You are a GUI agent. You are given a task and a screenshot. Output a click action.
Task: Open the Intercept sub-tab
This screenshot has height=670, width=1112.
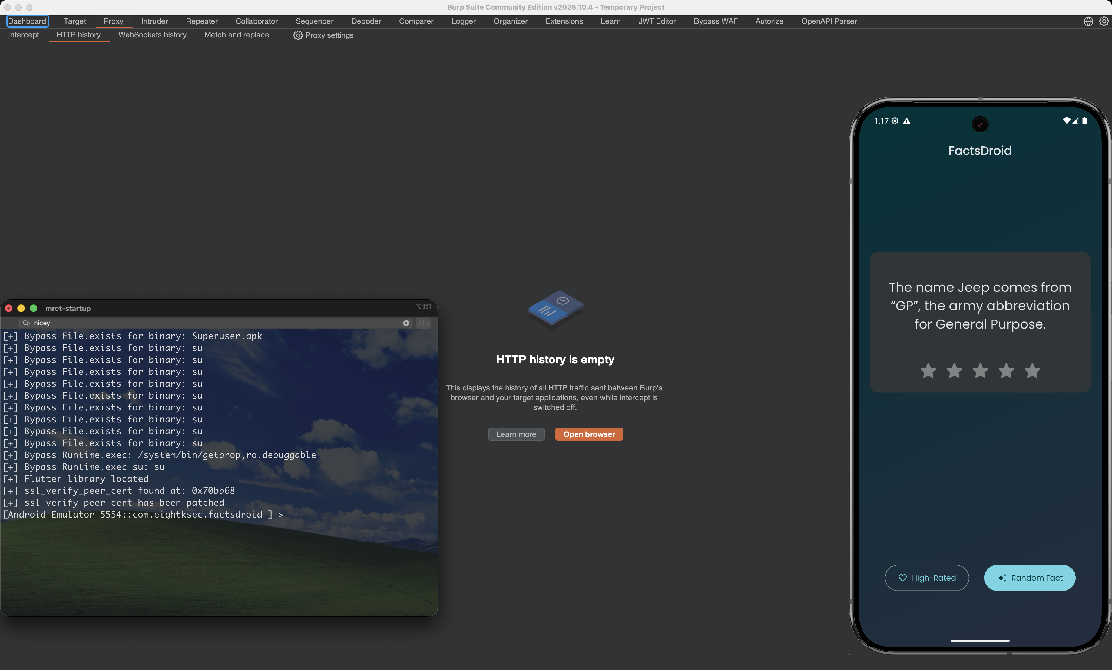point(24,35)
